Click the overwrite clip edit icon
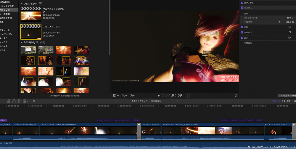 [x=24, y=101]
